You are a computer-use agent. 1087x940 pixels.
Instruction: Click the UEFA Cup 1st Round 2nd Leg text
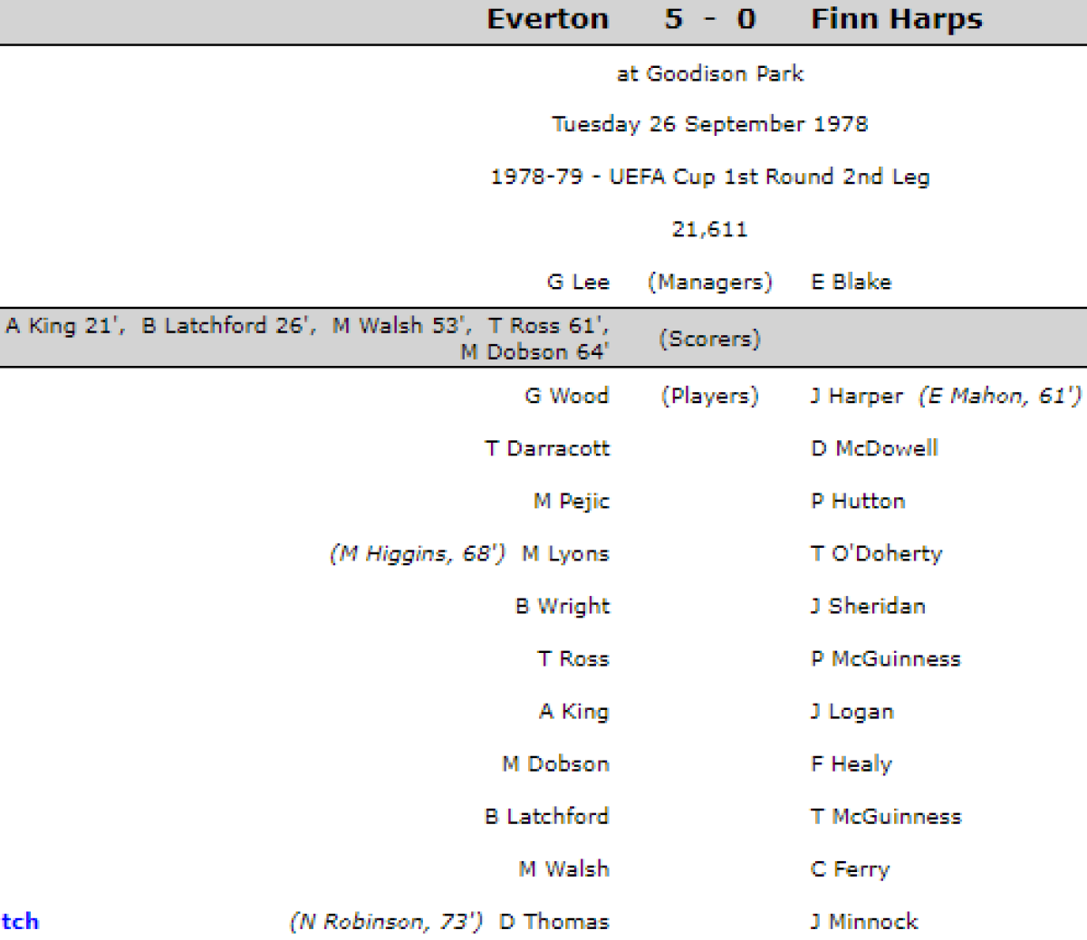tap(709, 177)
